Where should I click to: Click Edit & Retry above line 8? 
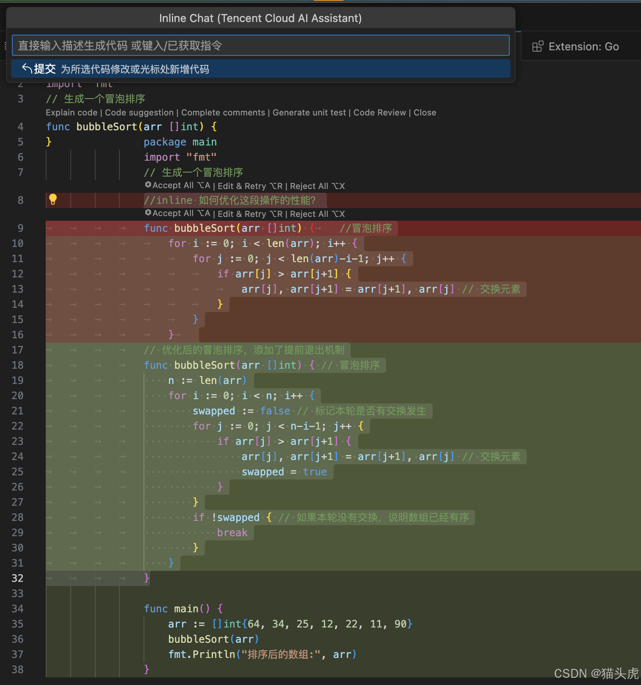pos(250,186)
